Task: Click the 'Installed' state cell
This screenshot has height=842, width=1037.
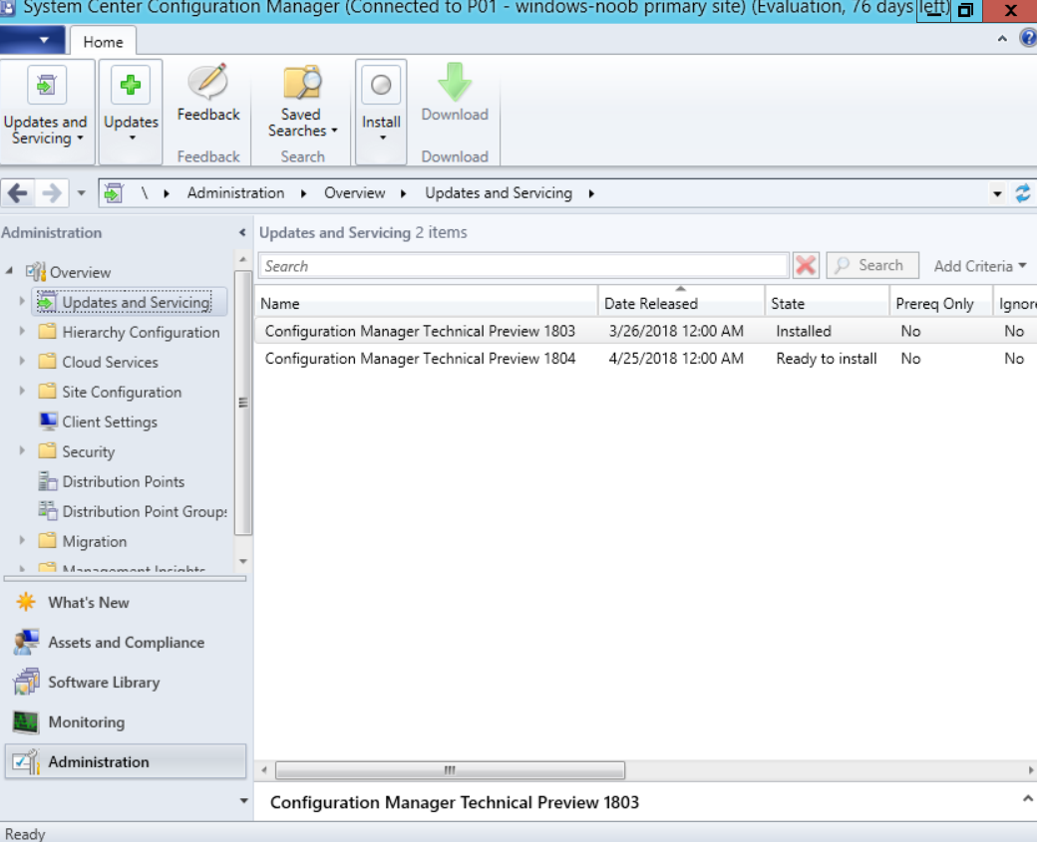Action: (x=804, y=331)
